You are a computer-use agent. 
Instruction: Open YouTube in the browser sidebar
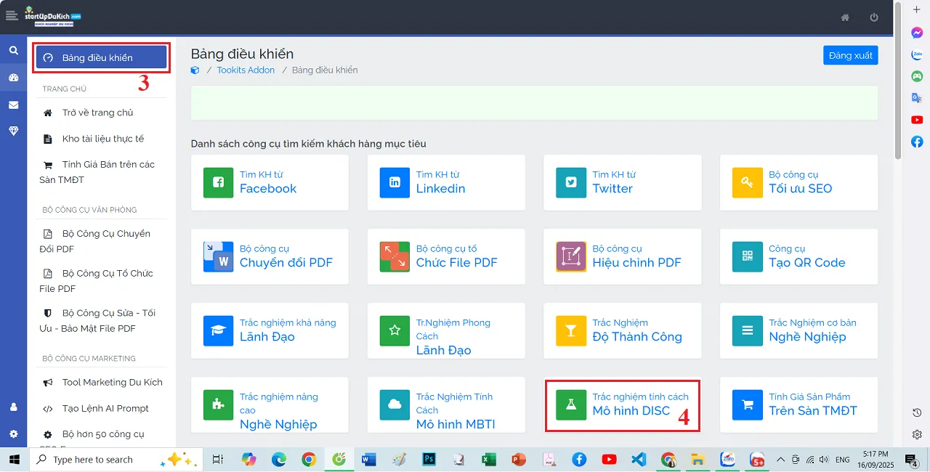coord(917,120)
